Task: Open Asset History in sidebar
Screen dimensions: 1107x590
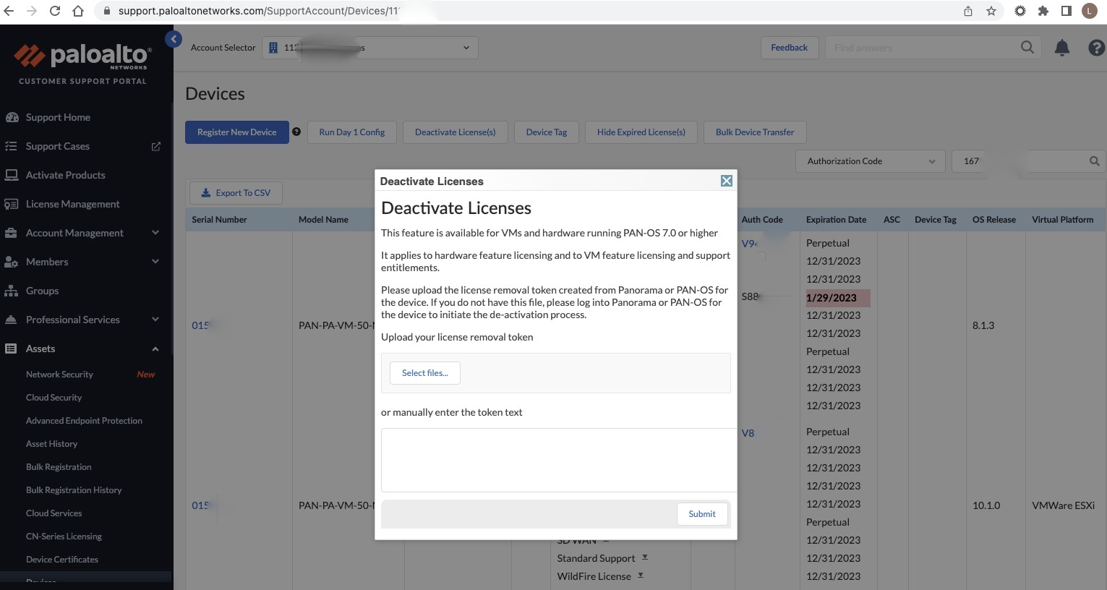Action: tap(51, 444)
